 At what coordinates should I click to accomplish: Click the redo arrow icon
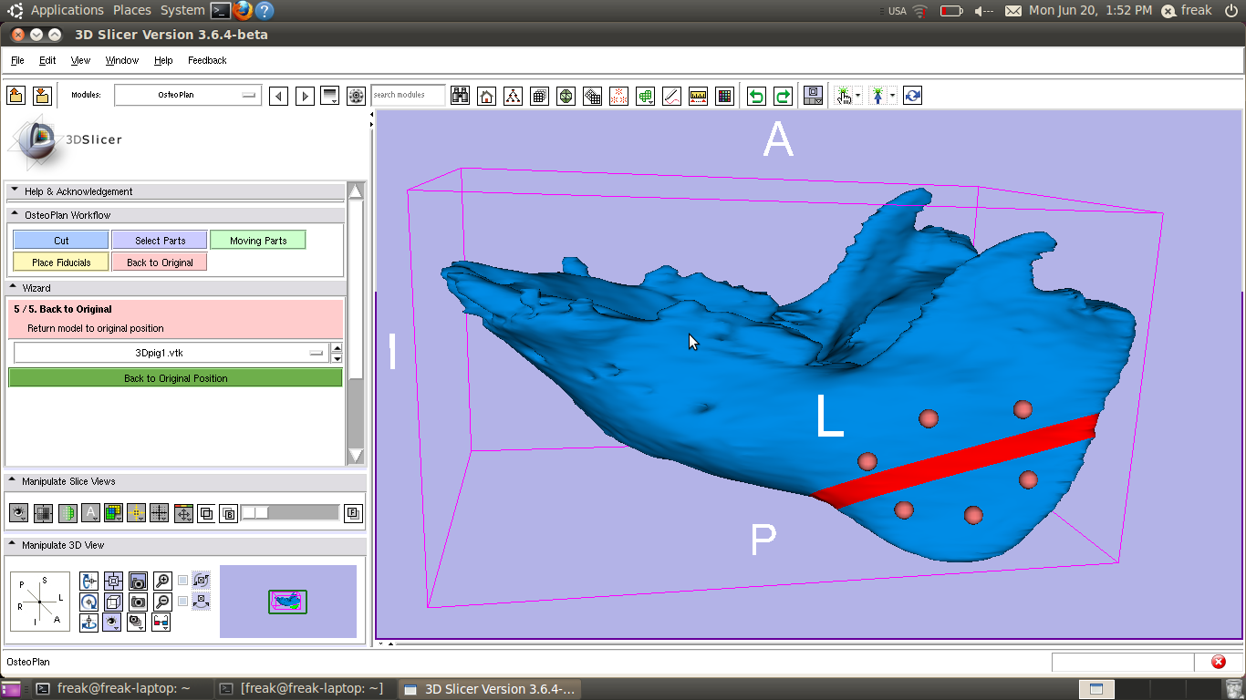[x=783, y=96]
